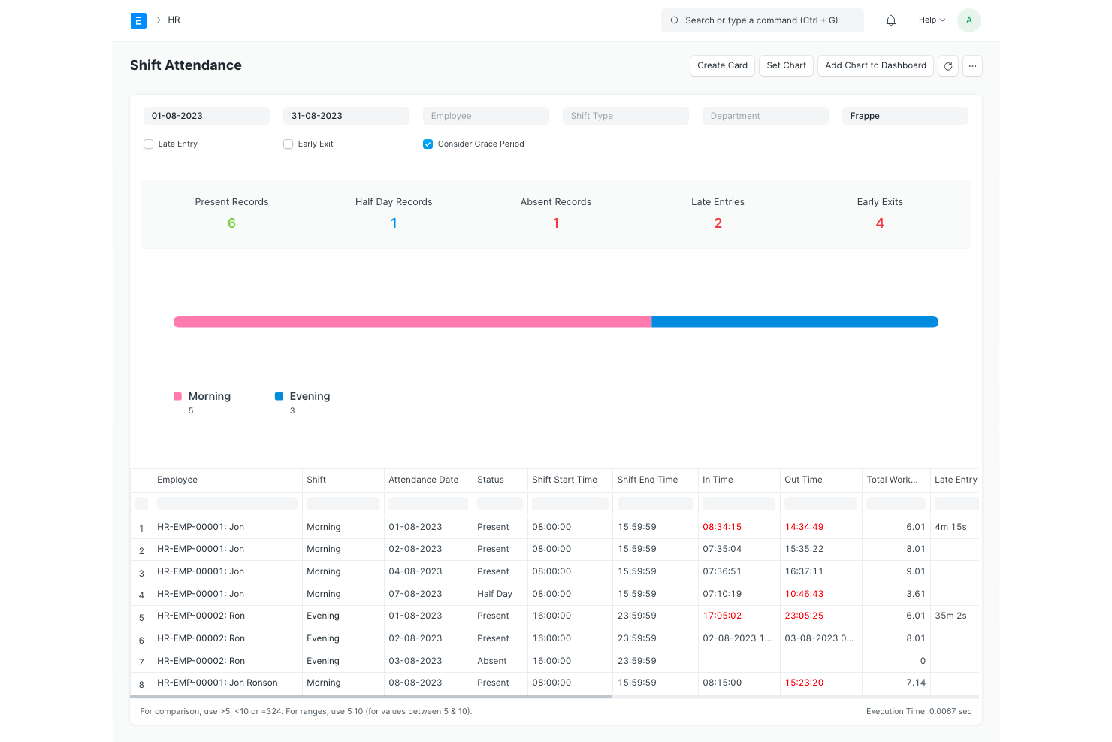Open the Department filter field
This screenshot has width=1112, height=742.
[x=766, y=116]
